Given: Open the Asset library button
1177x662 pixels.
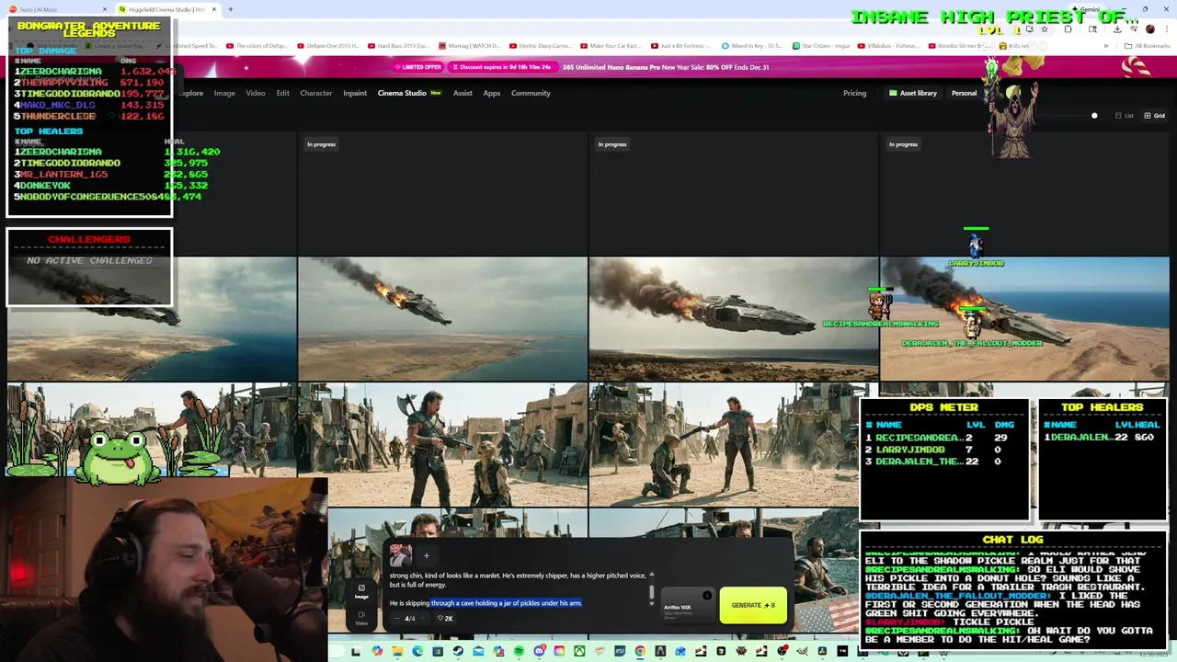Looking at the screenshot, I should point(912,93).
